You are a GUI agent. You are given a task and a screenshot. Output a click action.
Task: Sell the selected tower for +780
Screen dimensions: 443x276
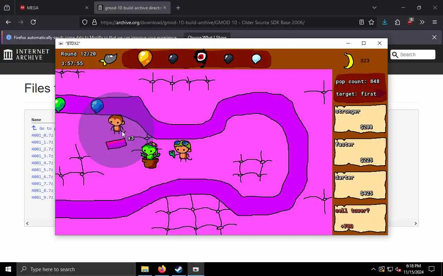(360, 218)
